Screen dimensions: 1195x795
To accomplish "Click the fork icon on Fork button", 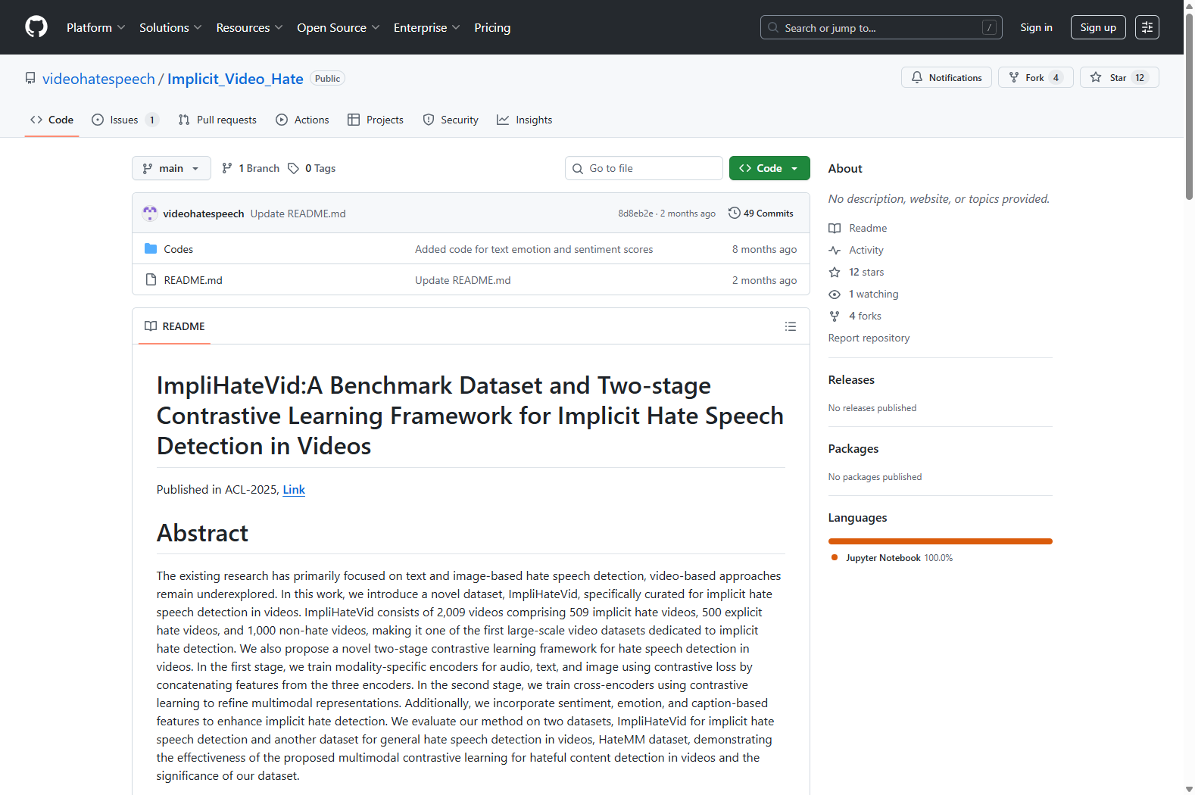I will click(1014, 77).
